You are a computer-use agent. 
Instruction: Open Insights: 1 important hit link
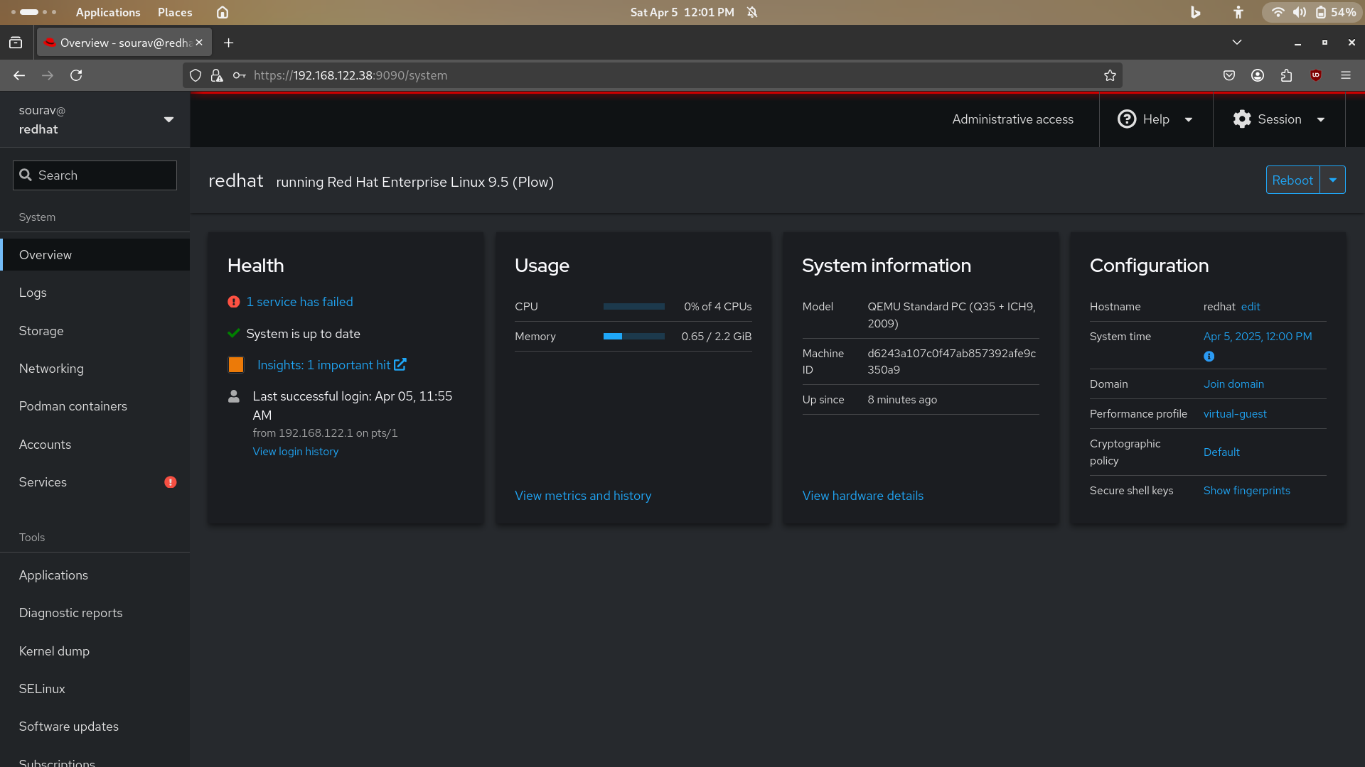(x=331, y=365)
